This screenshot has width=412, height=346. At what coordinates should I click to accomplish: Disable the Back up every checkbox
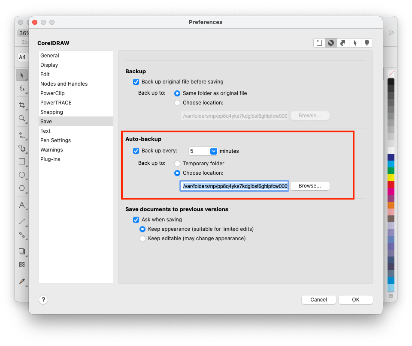click(136, 151)
